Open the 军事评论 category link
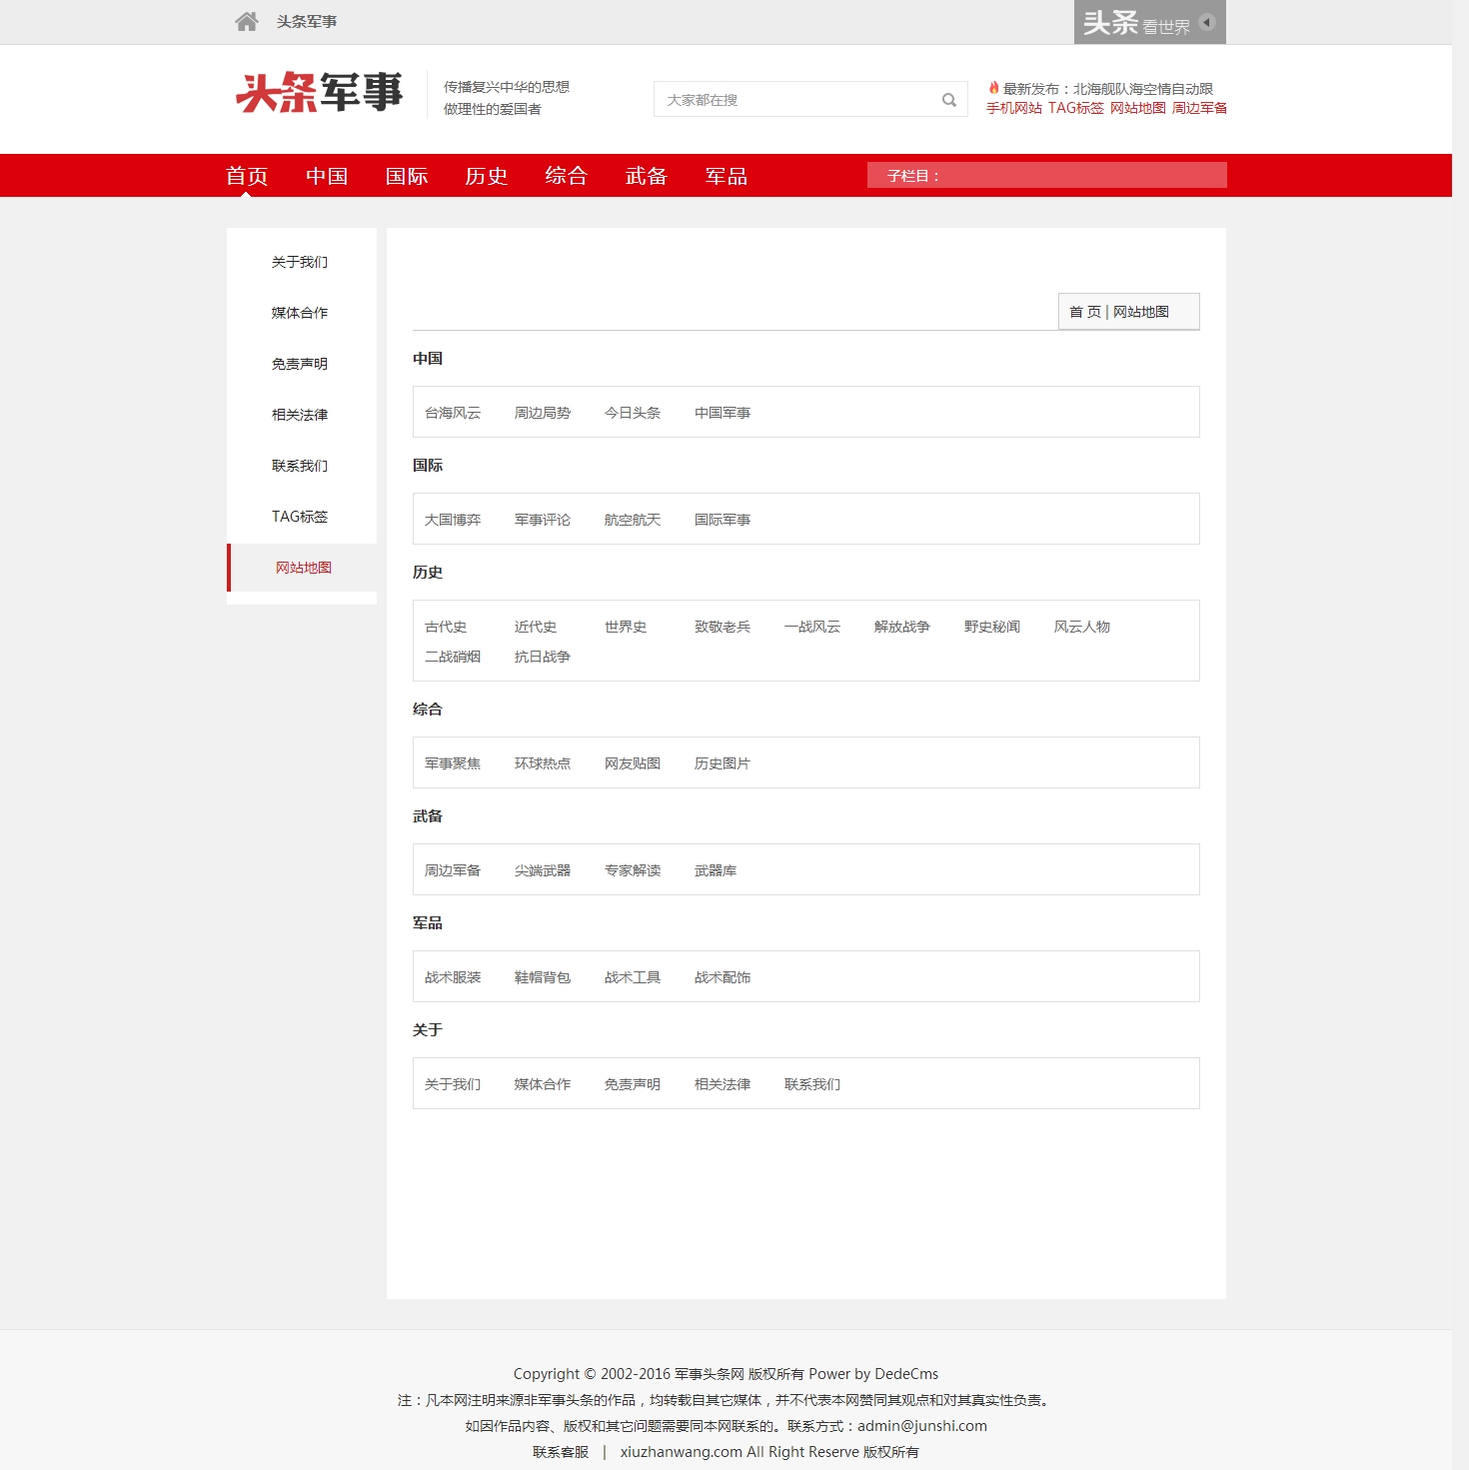The height and width of the screenshot is (1470, 1469). [x=543, y=520]
